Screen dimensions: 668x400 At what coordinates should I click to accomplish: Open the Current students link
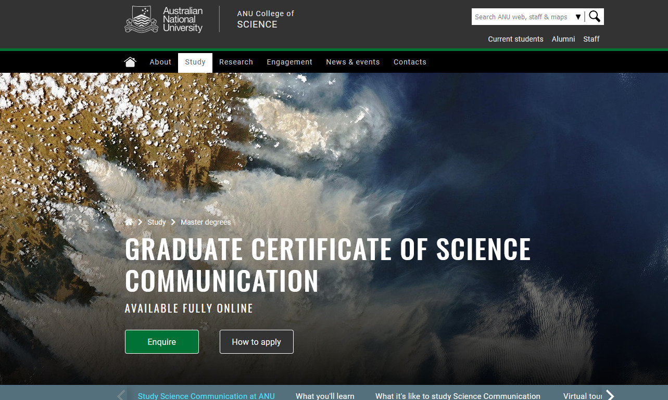pyautogui.click(x=515, y=39)
